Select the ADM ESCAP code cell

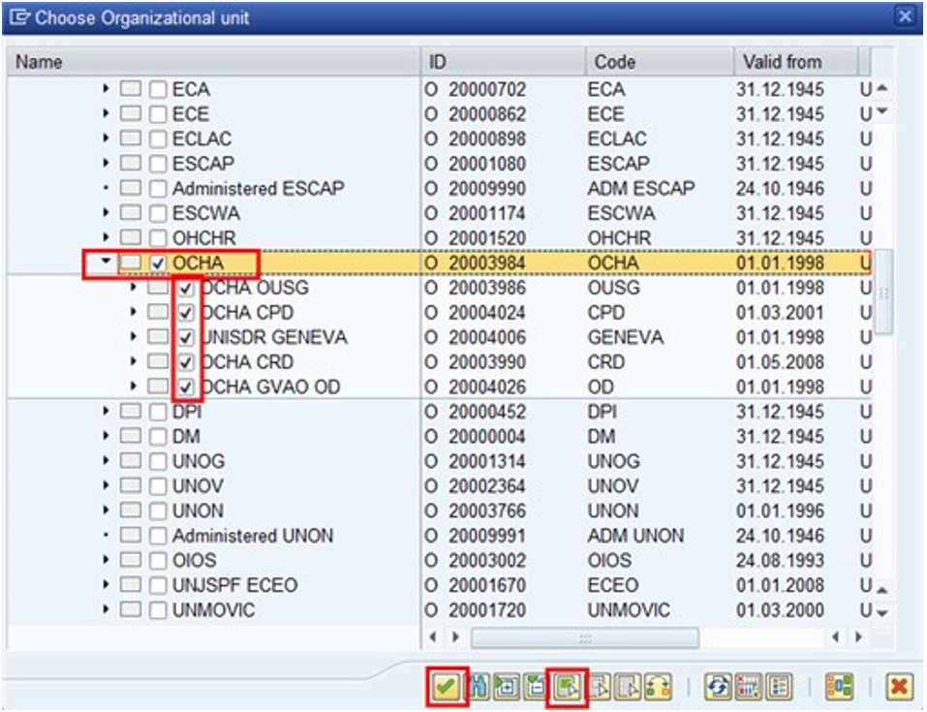(641, 189)
